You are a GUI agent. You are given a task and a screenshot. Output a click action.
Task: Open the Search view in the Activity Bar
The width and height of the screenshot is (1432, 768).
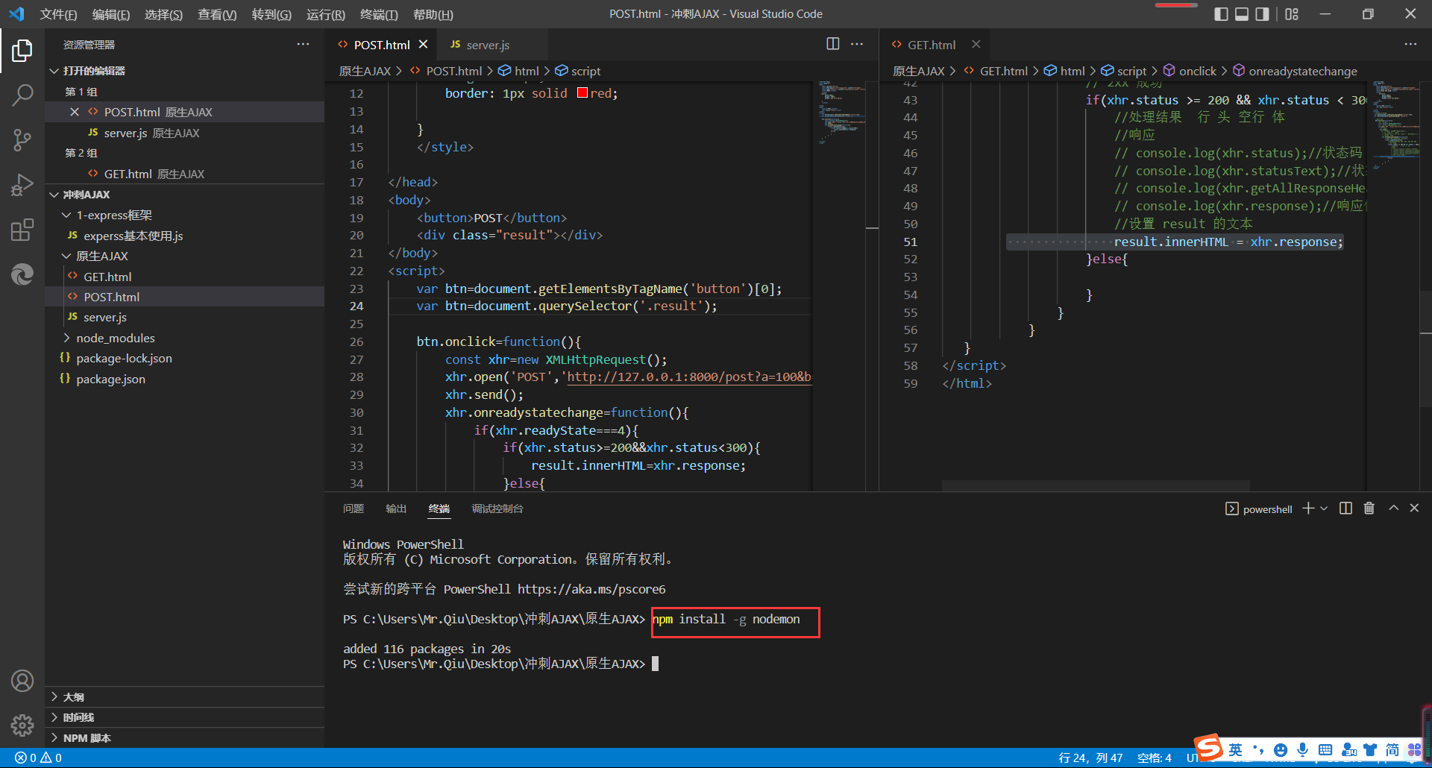22,95
